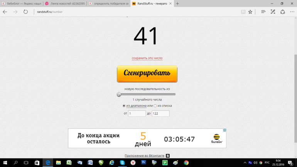297x167 pixels.
Task: Switch to the "бебиблог — Яндекс" tab
Action: (x=21, y=3)
